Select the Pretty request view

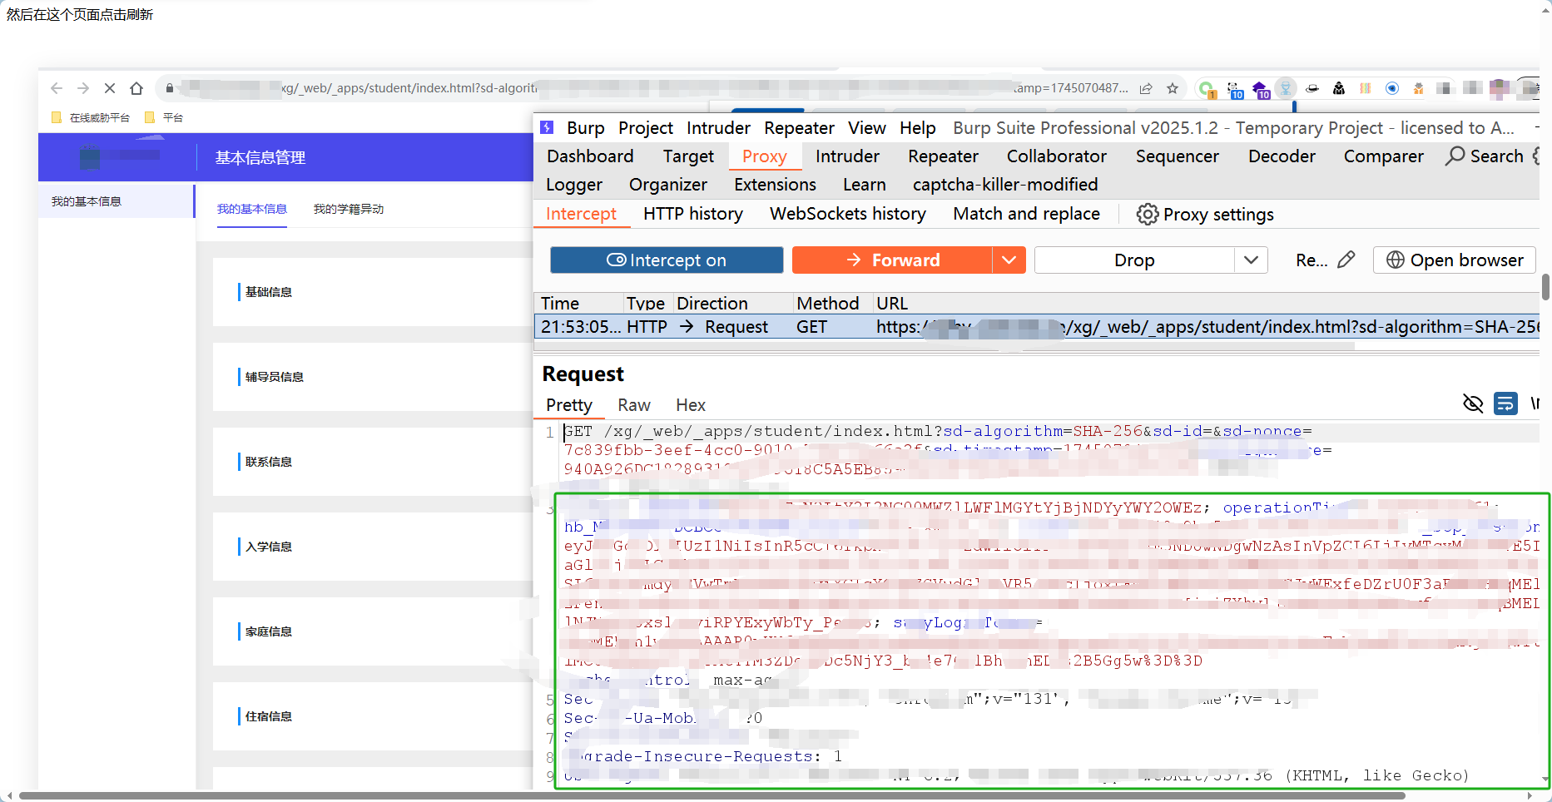point(569,405)
